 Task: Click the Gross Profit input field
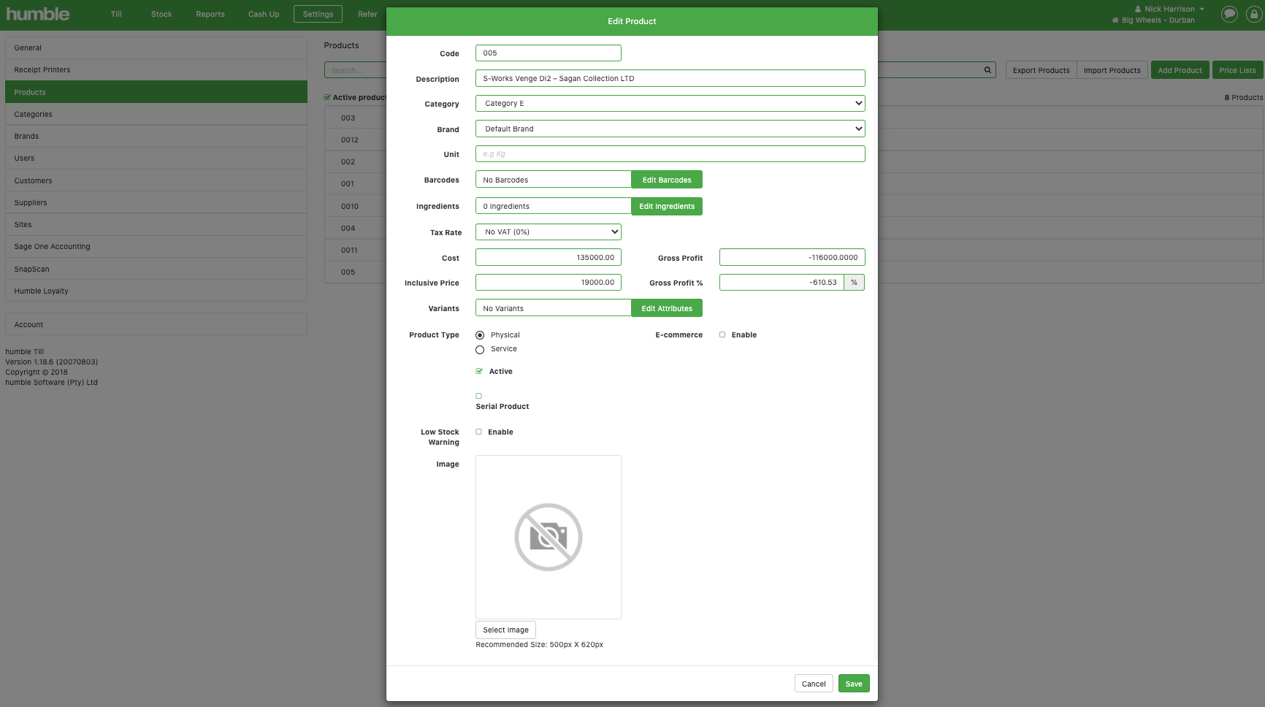coord(792,257)
